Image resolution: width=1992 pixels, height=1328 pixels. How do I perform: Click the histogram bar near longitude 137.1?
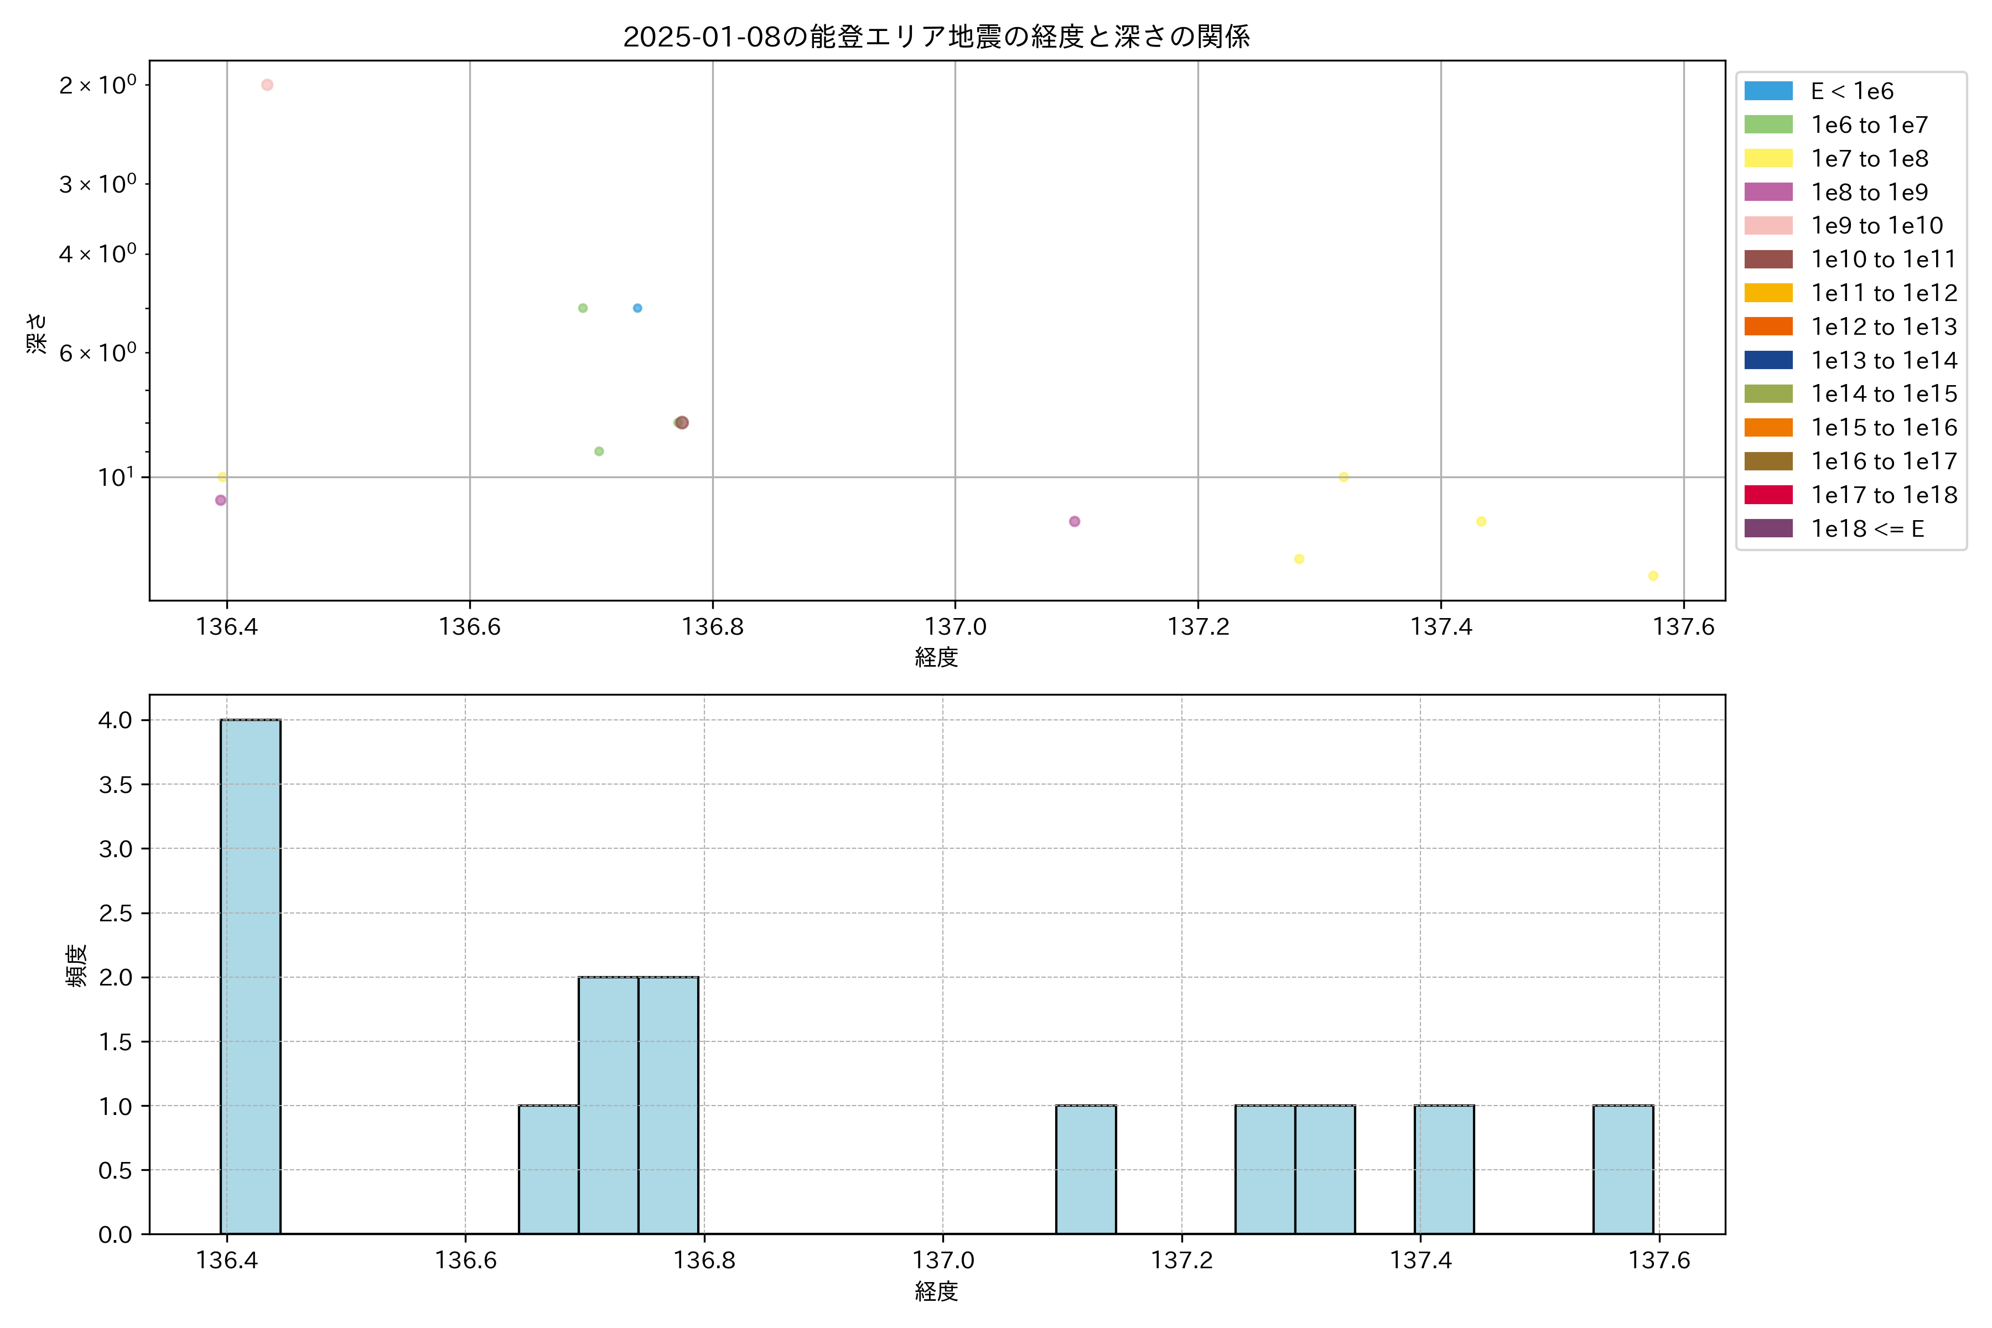click(x=1086, y=1169)
